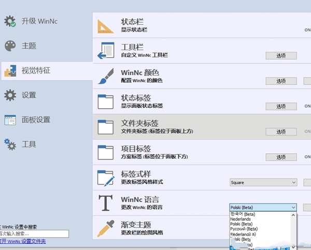Open the 主题 section in the sidebar

pyautogui.click(x=29, y=46)
